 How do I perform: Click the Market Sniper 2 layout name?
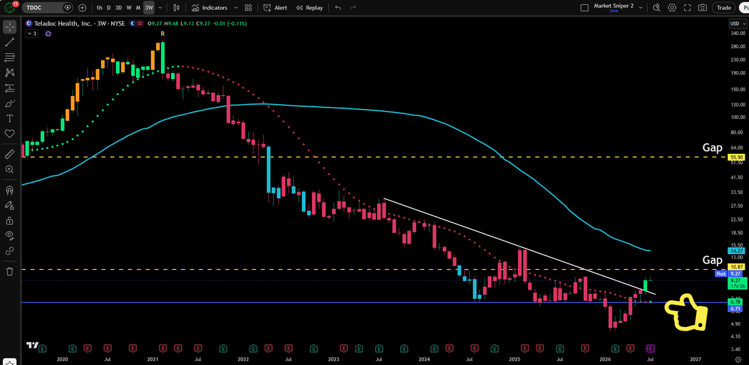614,5
